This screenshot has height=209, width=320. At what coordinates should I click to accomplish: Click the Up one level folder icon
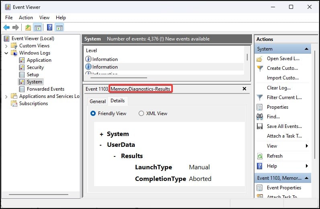[28, 27]
